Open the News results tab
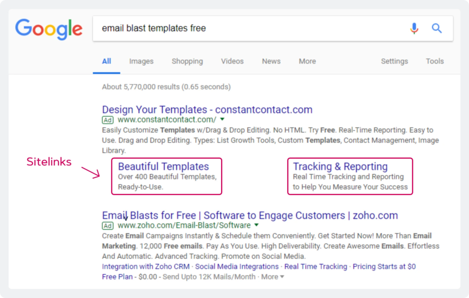 (271, 61)
